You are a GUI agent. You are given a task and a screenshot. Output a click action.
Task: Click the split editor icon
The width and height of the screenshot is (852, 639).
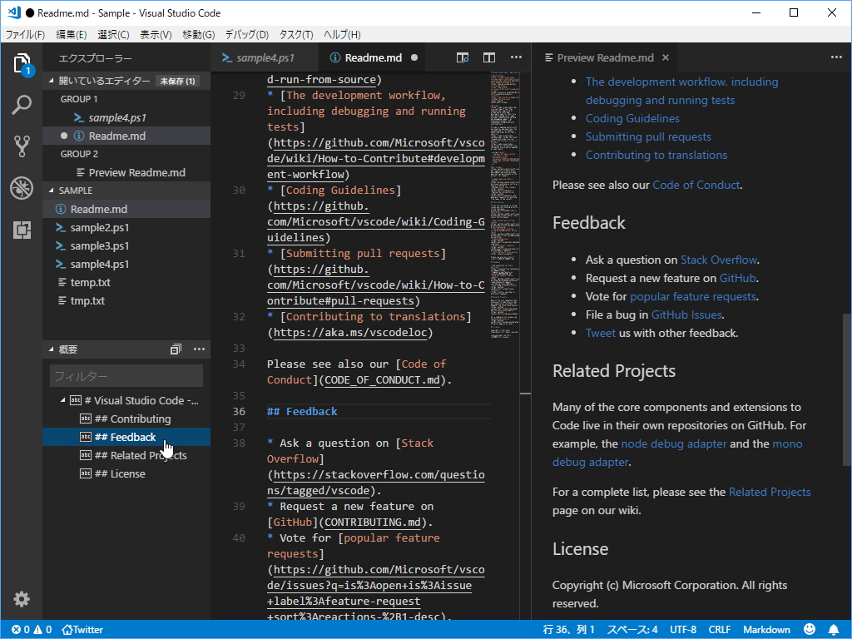point(489,57)
